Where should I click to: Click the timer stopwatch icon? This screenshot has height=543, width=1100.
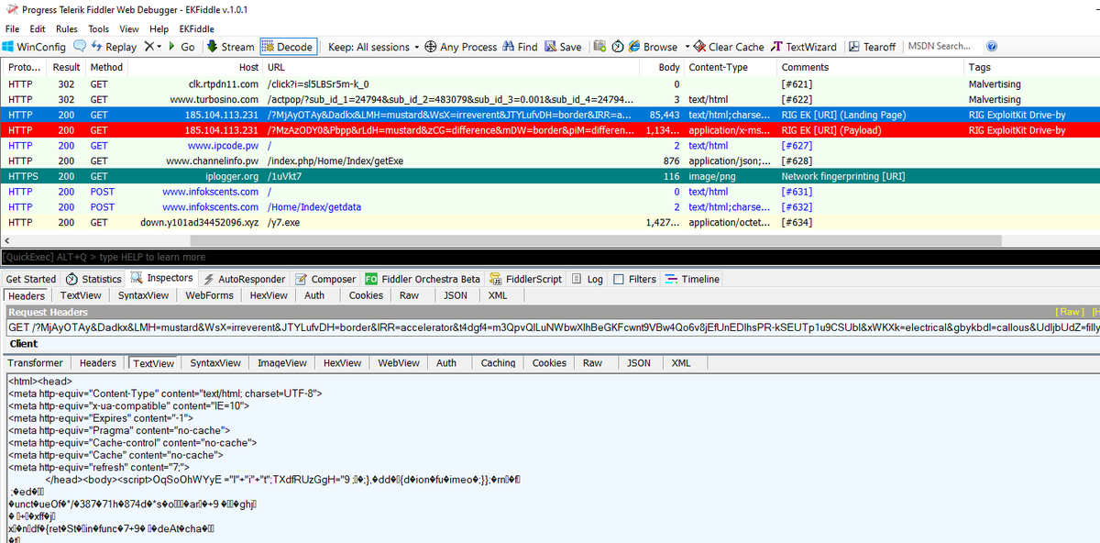tap(618, 47)
